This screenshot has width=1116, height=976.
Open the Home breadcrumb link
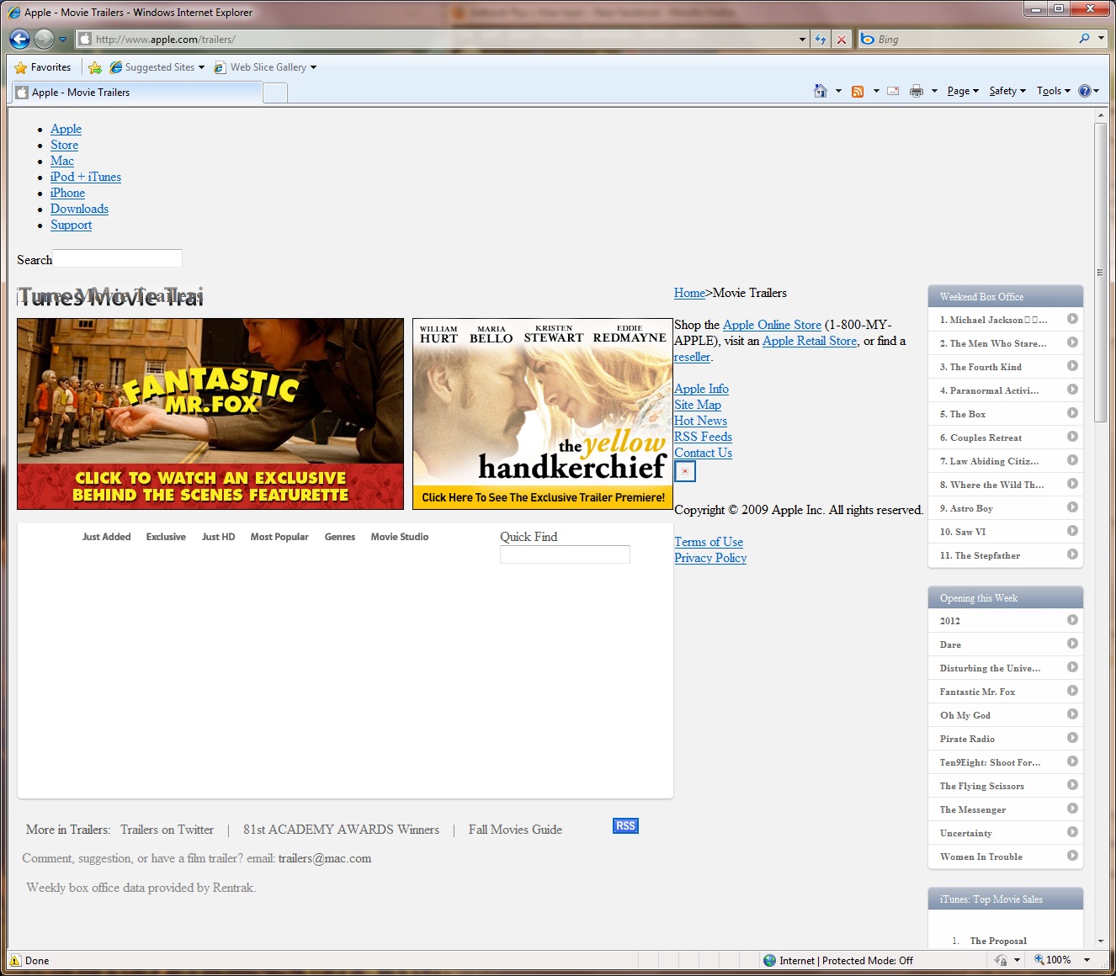pyautogui.click(x=689, y=293)
